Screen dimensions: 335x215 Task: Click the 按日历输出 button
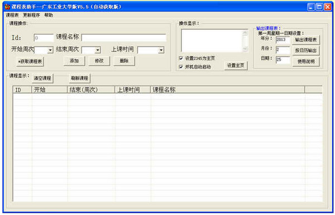306,50
